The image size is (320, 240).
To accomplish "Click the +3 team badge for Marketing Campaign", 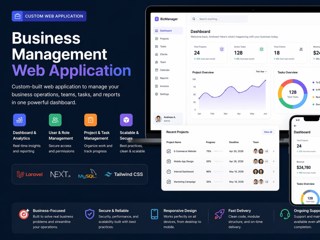I will coord(266,182).
